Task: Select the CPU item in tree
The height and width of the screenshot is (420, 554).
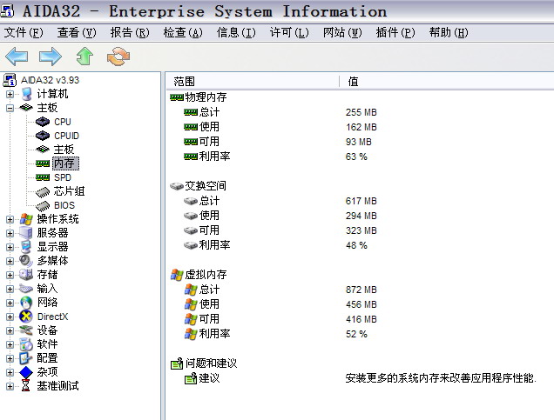Action: [x=62, y=122]
